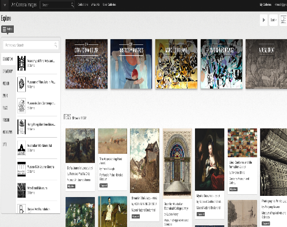Open the chevron menu left of the site title

[5, 5]
